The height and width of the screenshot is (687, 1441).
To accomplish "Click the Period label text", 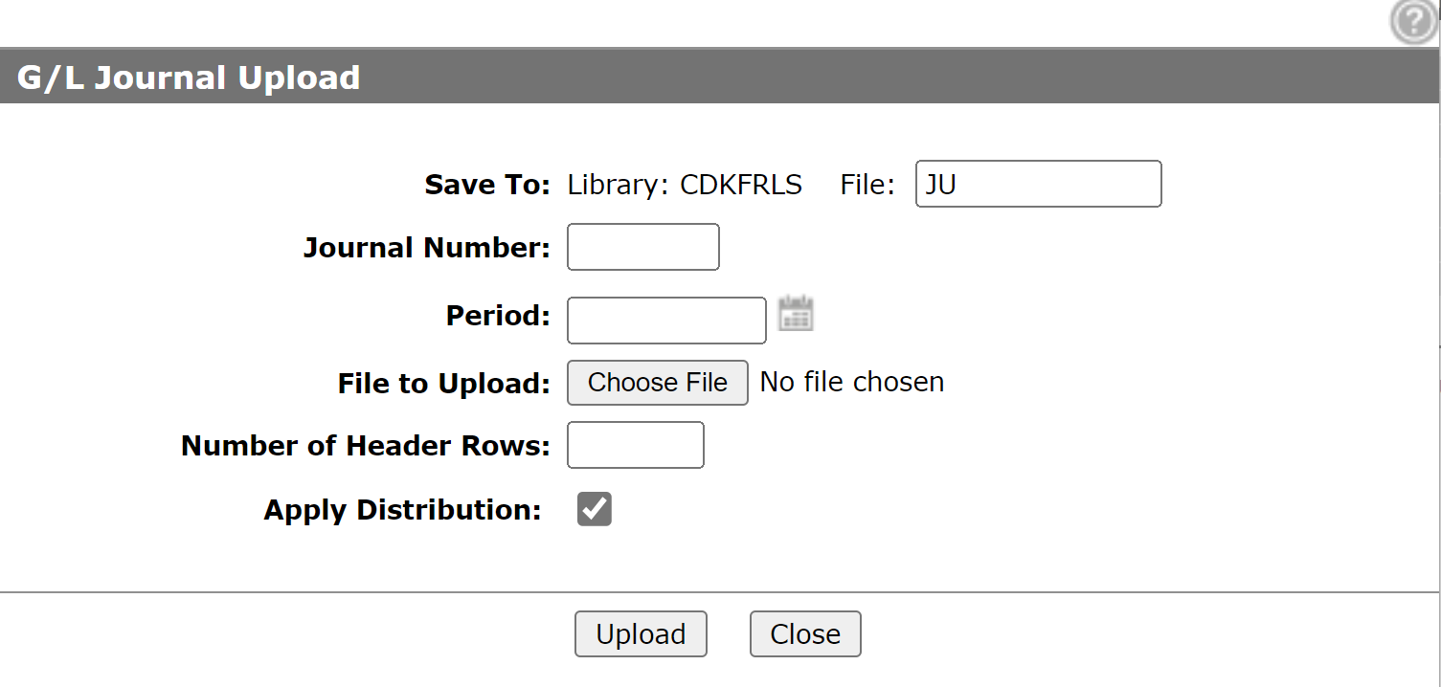I will point(499,316).
